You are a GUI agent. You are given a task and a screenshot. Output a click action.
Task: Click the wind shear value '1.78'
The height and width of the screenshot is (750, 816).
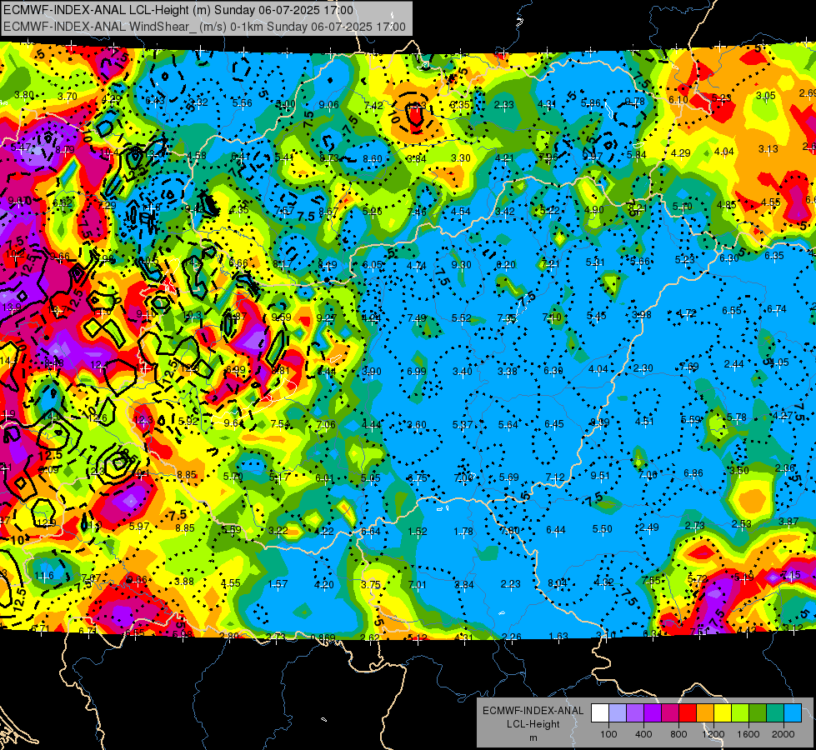pyautogui.click(x=463, y=531)
